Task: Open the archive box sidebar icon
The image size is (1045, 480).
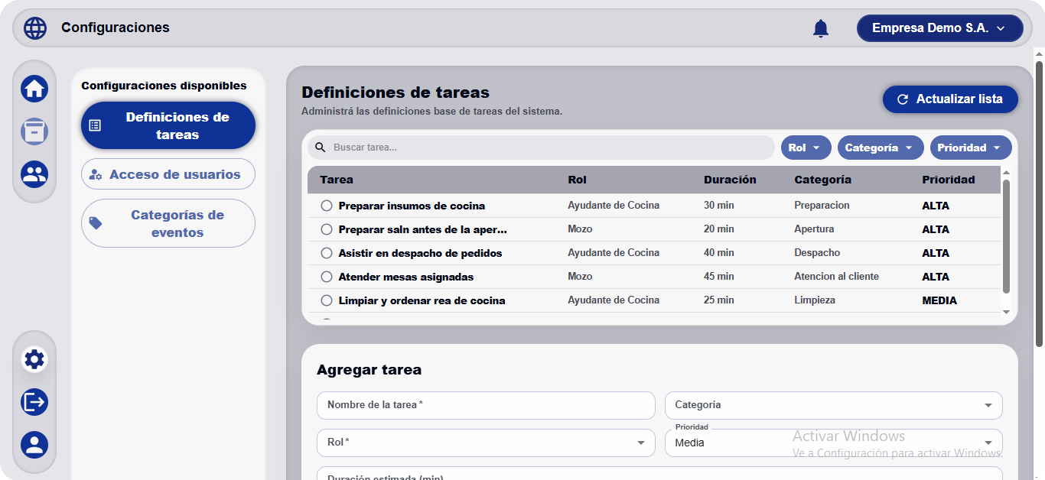Action: click(34, 131)
